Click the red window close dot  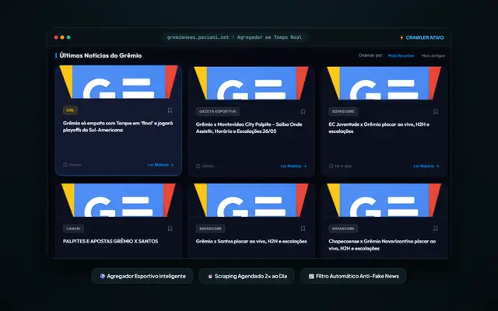pos(56,37)
